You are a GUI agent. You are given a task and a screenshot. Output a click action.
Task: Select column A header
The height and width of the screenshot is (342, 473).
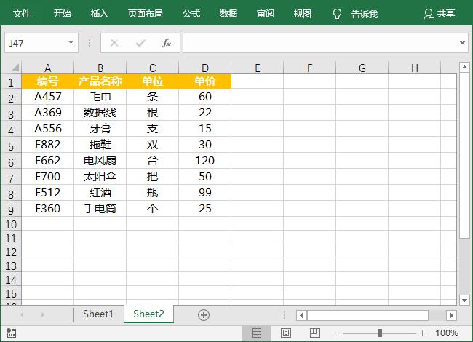coord(47,68)
